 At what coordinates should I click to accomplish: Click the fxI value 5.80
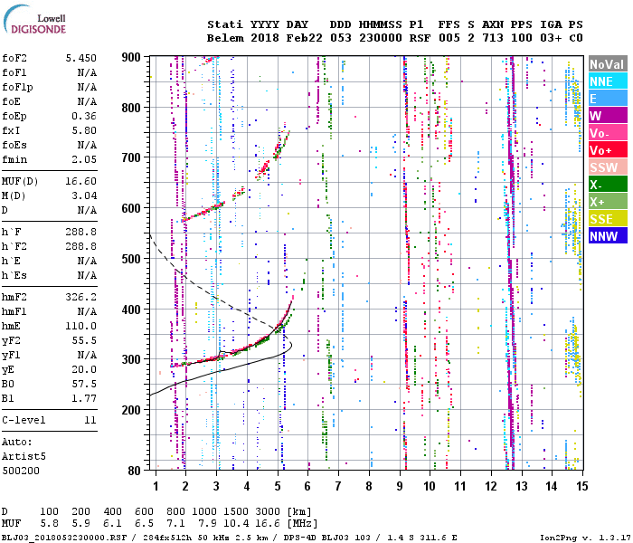[84, 130]
